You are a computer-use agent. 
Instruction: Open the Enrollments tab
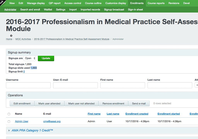(137, 3)
